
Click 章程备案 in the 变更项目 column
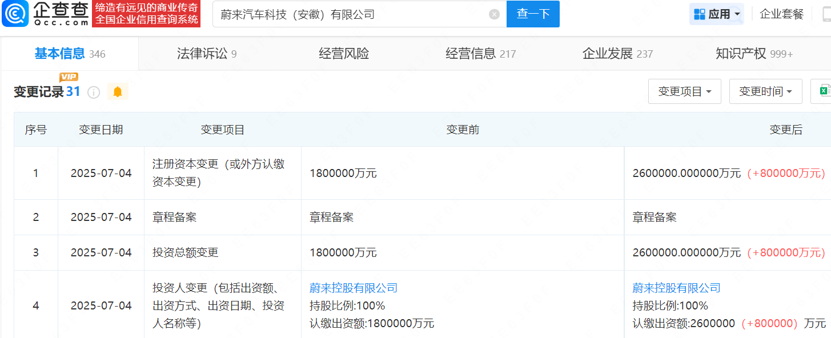tap(174, 217)
